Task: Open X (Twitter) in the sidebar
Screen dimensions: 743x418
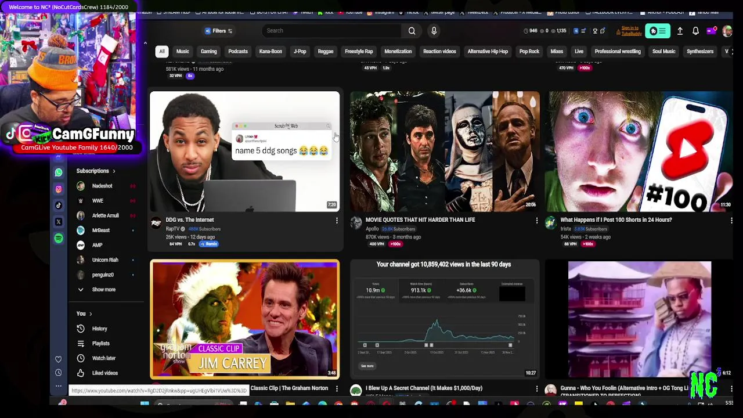Action: click(x=59, y=222)
